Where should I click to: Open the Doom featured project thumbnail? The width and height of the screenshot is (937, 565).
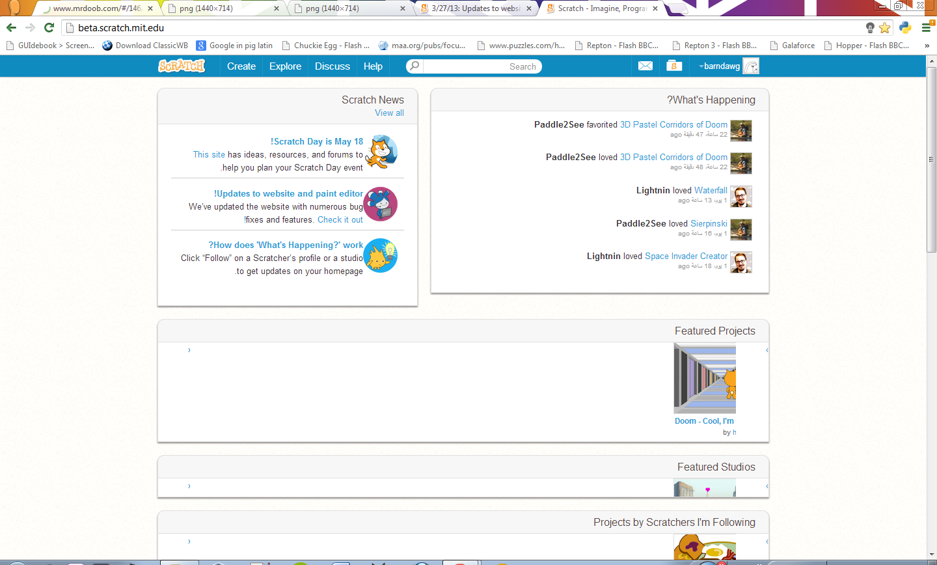point(705,378)
